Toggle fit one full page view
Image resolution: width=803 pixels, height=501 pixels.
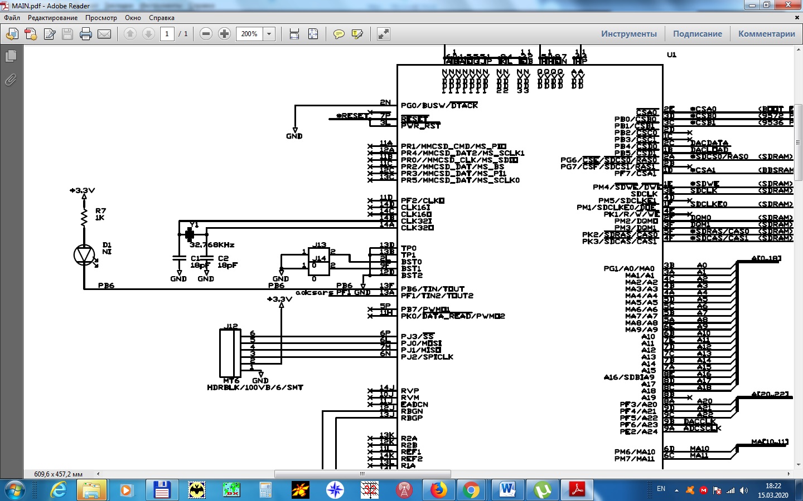pyautogui.click(x=313, y=34)
